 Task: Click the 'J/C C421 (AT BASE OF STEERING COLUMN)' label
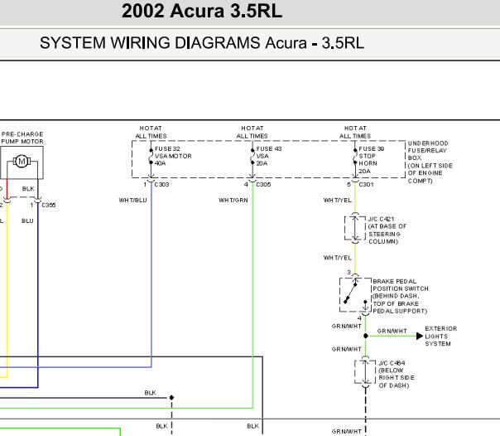coord(387,230)
